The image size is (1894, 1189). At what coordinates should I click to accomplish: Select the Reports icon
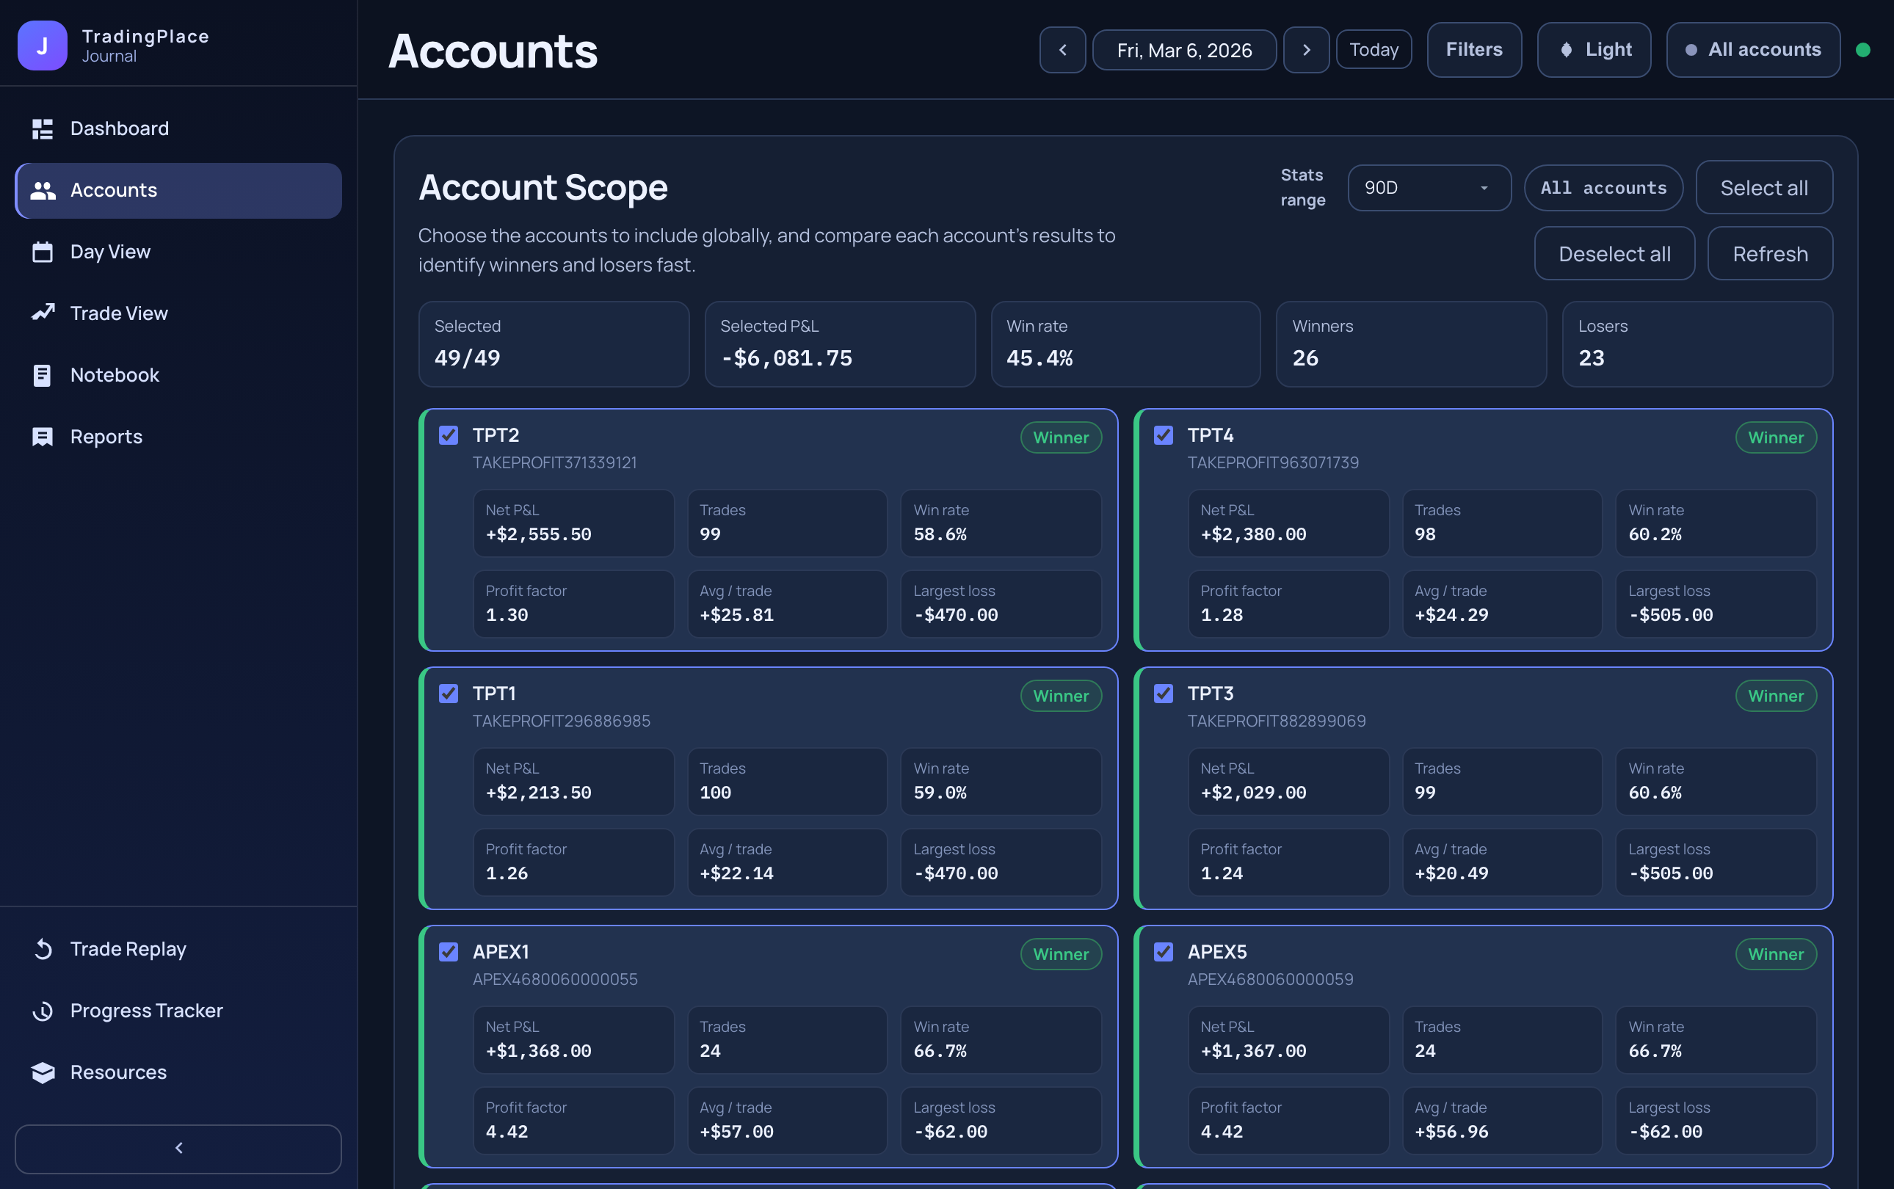tap(43, 437)
